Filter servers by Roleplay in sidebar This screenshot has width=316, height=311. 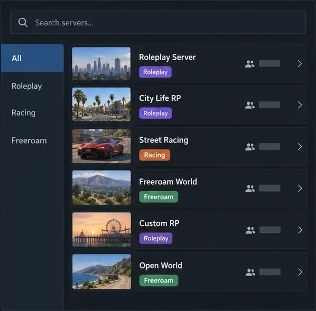pyautogui.click(x=26, y=86)
